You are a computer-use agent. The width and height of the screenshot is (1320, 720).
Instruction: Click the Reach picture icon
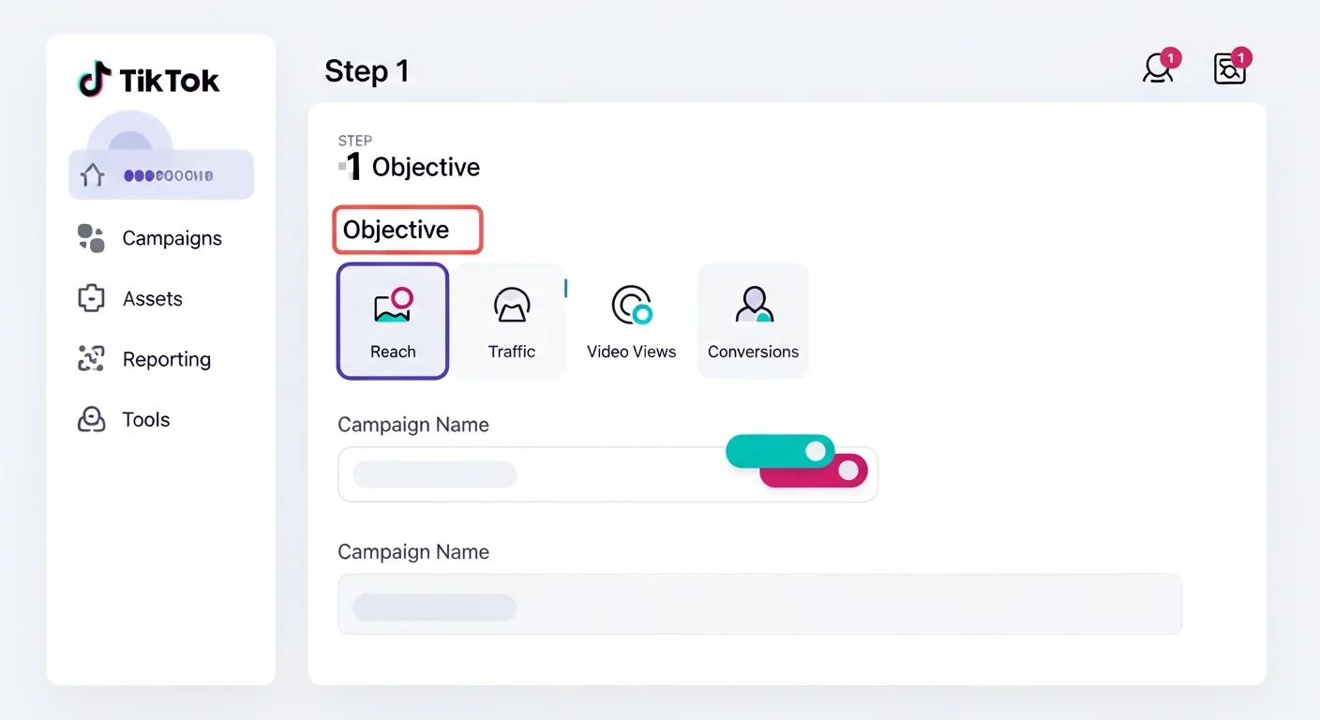point(393,305)
